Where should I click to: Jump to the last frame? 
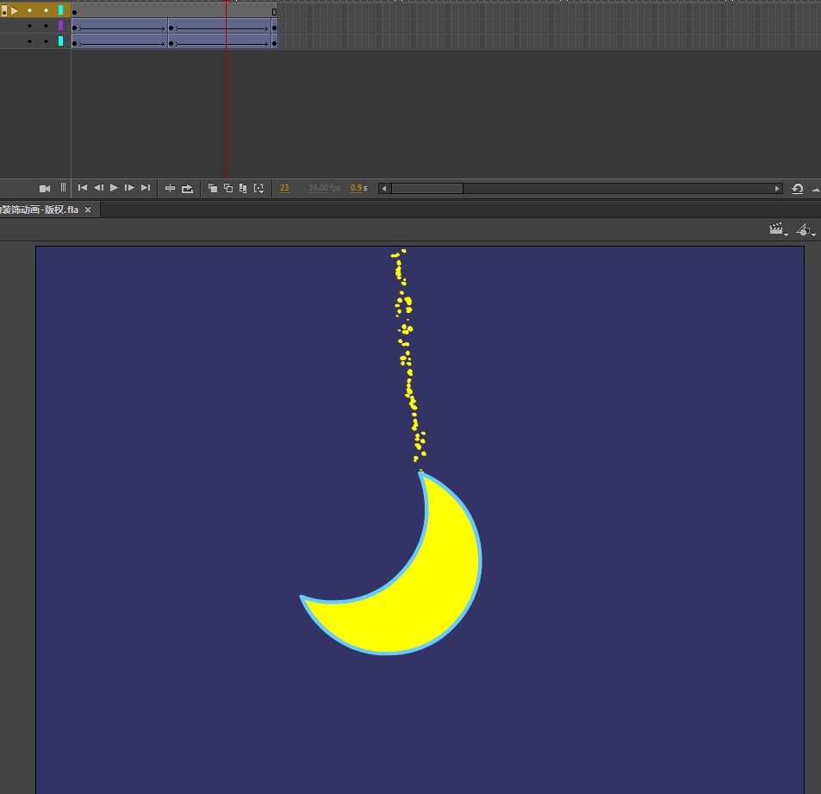point(146,188)
